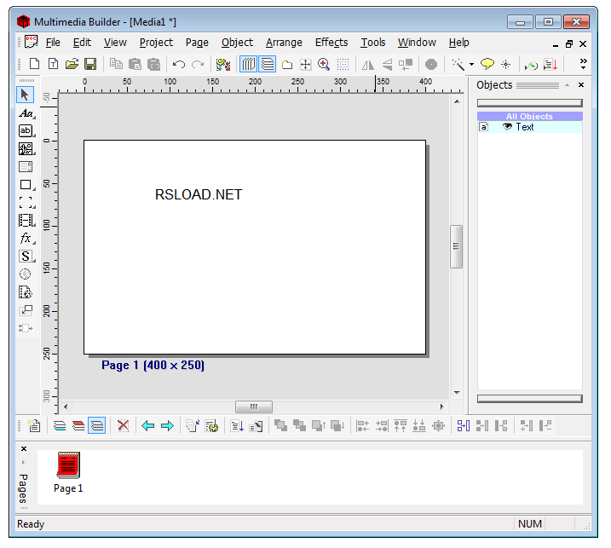The height and width of the screenshot is (548, 611).
Task: Go to previous page with left arrow
Action: (x=148, y=425)
